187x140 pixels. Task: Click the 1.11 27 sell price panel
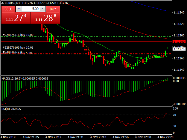pos(16,18)
